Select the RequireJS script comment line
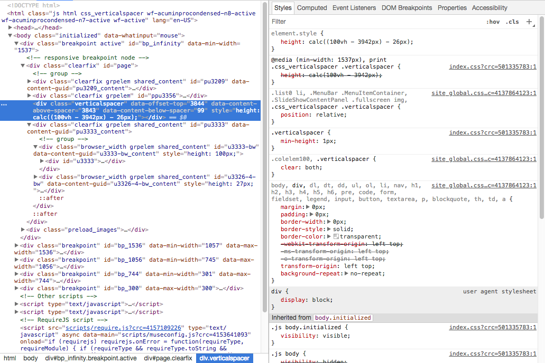 coord(63,320)
